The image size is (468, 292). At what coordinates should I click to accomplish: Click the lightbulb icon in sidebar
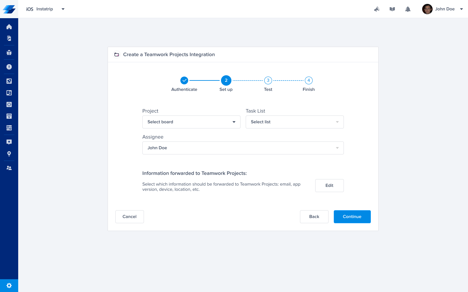click(9, 154)
